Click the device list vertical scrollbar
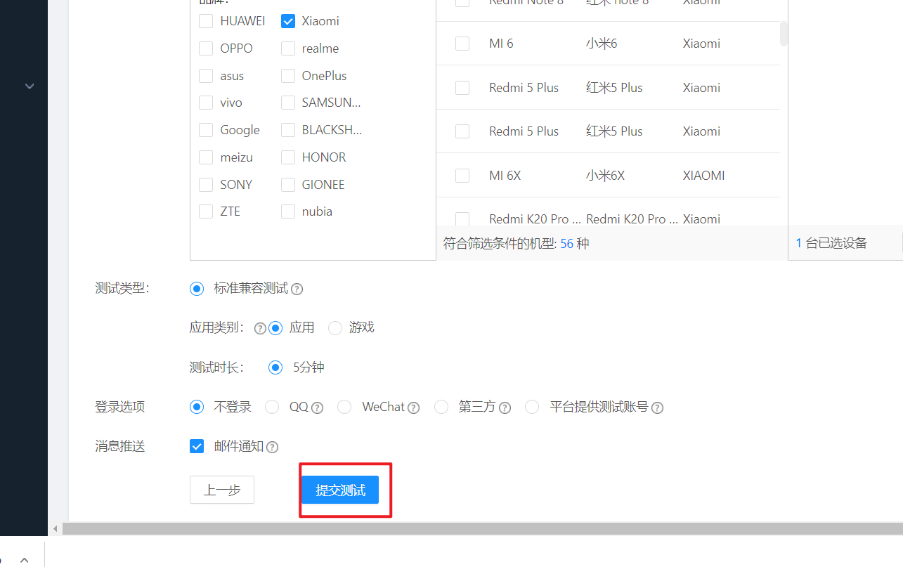903x567 pixels. point(784,33)
